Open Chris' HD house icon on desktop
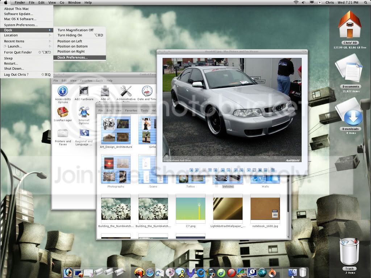The image size is (371, 278). tap(350, 25)
